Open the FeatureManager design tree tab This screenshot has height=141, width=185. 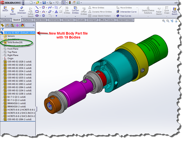[2, 25]
